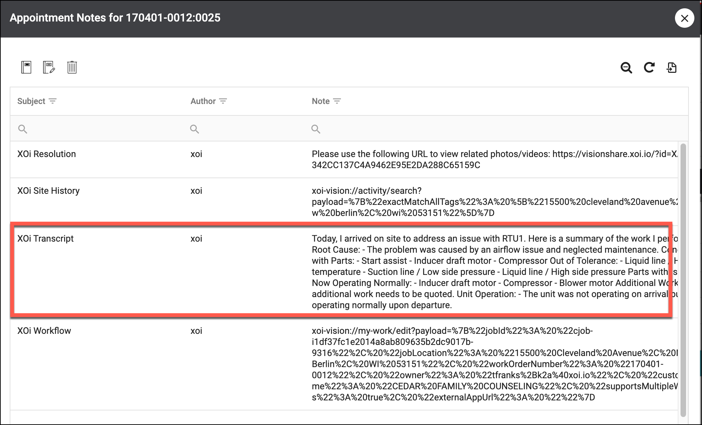The width and height of the screenshot is (702, 425).
Task: Close the Appointment Notes dialog
Action: pos(684,18)
